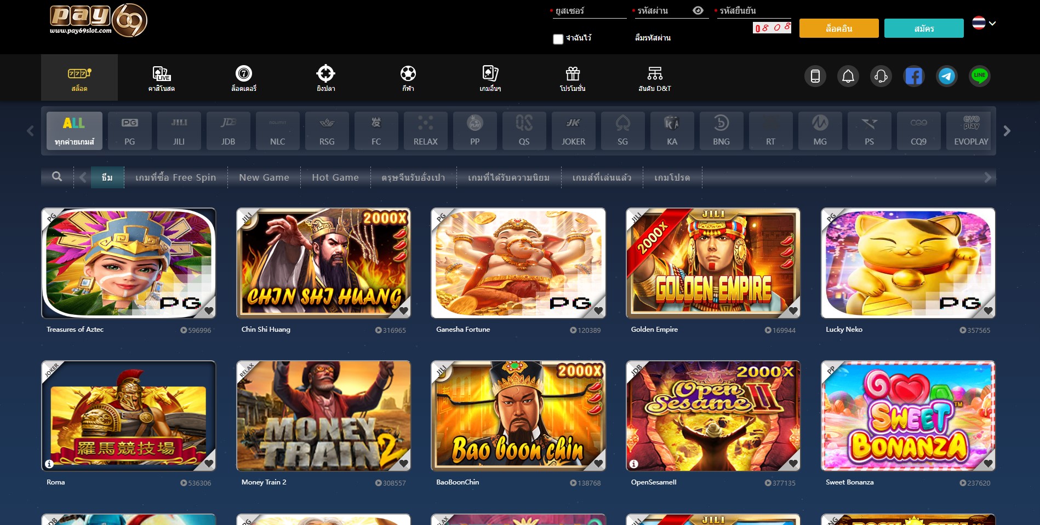Image resolution: width=1040 pixels, height=525 pixels.
Task: Tick the remember me checkbox
Action: tap(558, 39)
